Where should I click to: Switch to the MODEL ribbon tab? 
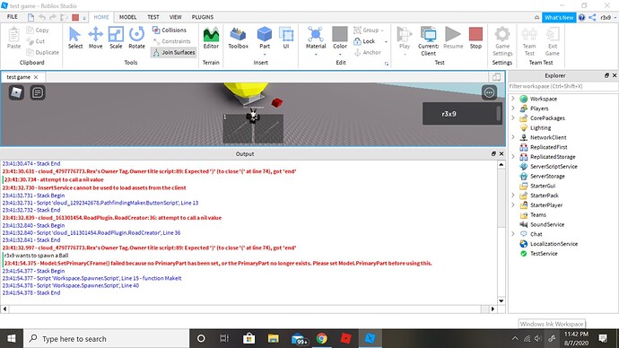pos(128,17)
